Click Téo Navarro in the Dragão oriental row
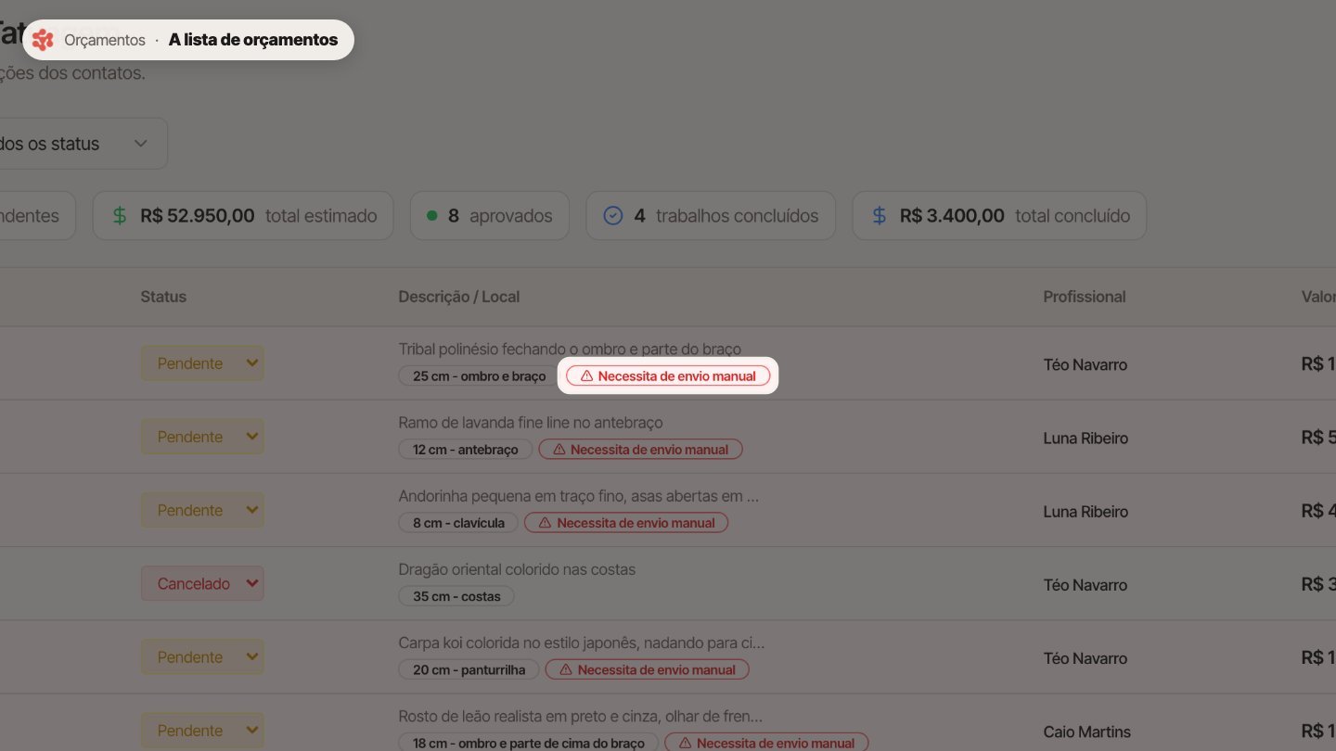Image resolution: width=1336 pixels, height=751 pixels. pyautogui.click(x=1085, y=585)
